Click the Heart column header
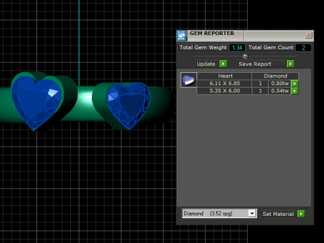The width and height of the screenshot is (324, 243). (x=225, y=76)
